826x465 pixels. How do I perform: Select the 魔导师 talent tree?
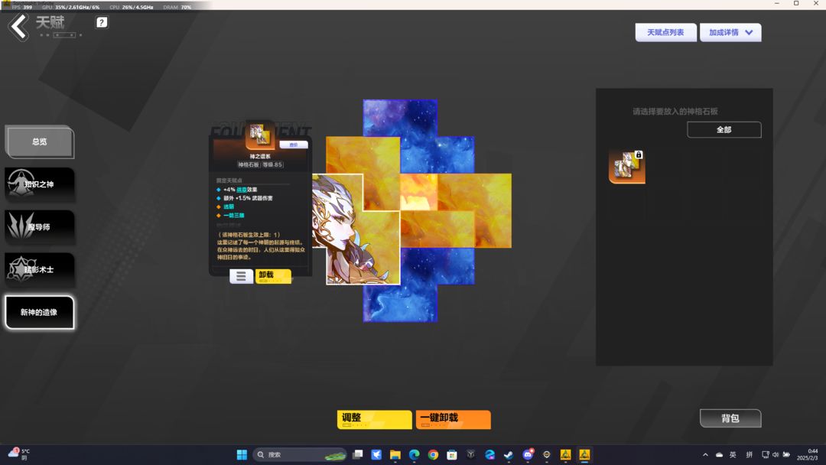[x=40, y=226]
